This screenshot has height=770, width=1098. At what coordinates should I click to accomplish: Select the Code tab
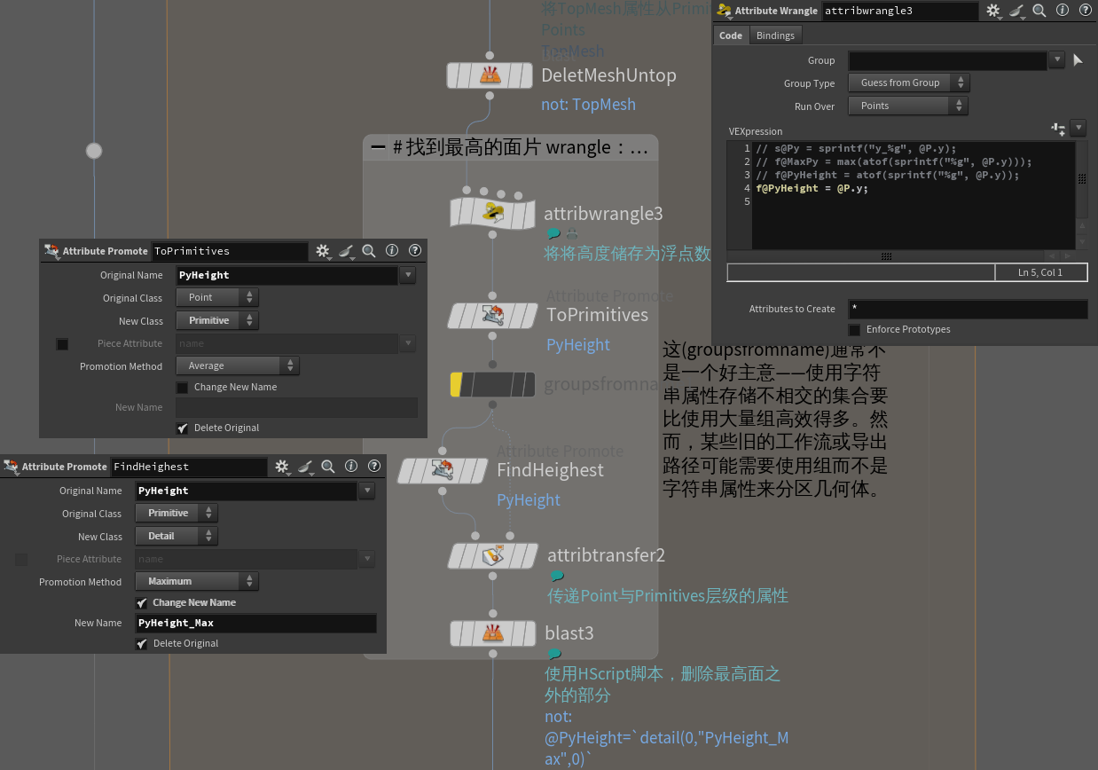pyautogui.click(x=731, y=35)
